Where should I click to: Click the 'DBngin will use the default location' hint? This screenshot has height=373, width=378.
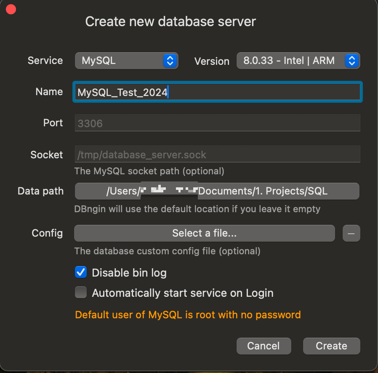(x=197, y=209)
